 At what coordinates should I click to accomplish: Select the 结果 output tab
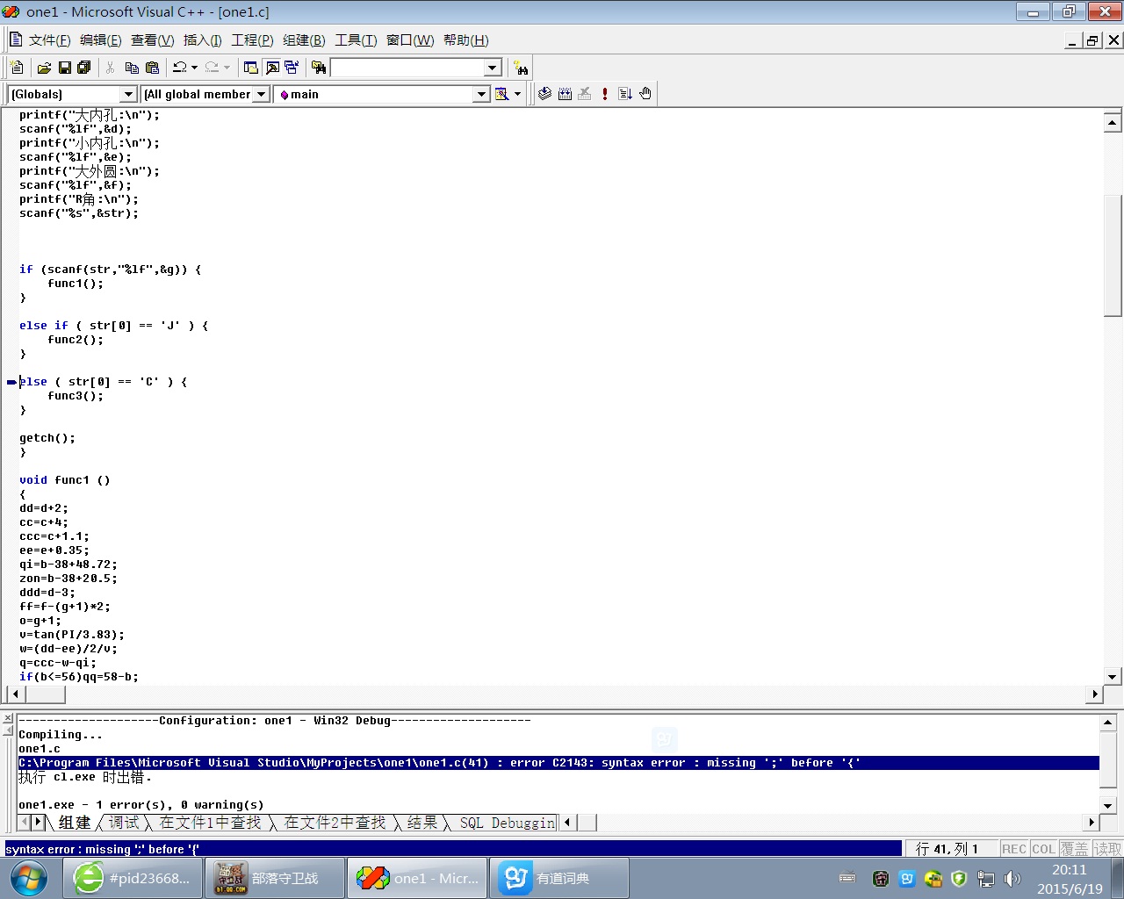[x=421, y=823]
